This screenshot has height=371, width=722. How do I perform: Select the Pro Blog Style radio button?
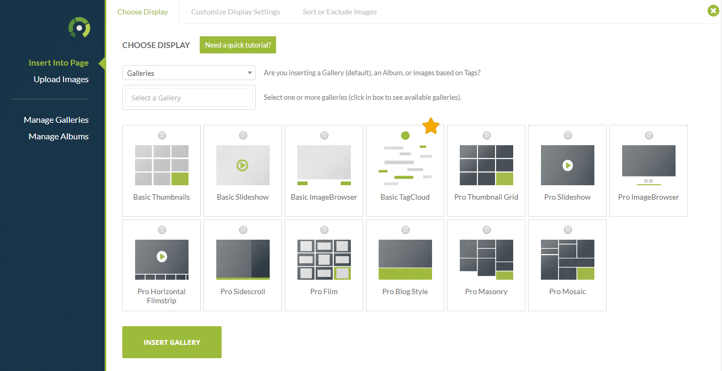(405, 230)
